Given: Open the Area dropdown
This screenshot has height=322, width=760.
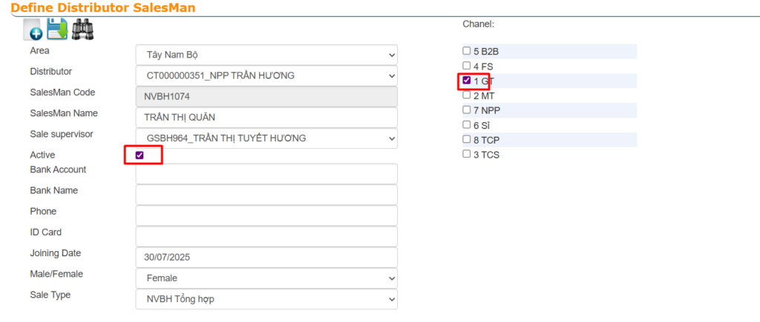Looking at the screenshot, I should [x=266, y=56].
